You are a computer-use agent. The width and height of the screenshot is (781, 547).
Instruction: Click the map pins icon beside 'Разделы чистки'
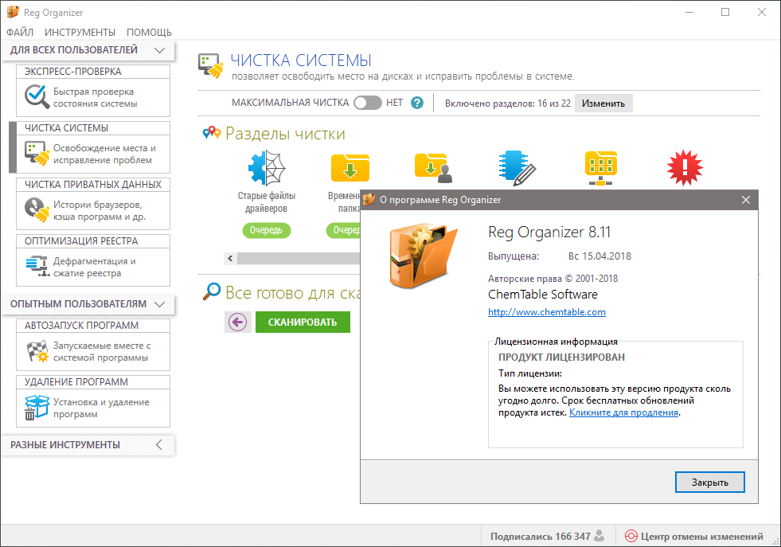211,133
